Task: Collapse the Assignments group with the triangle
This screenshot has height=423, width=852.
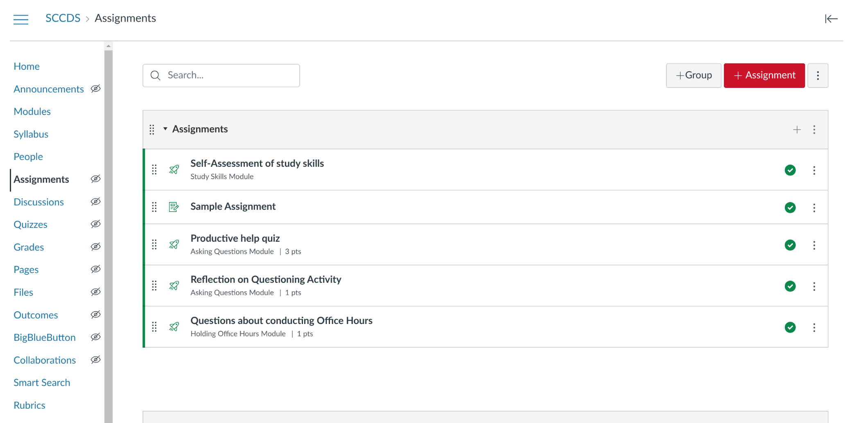Action: (165, 129)
